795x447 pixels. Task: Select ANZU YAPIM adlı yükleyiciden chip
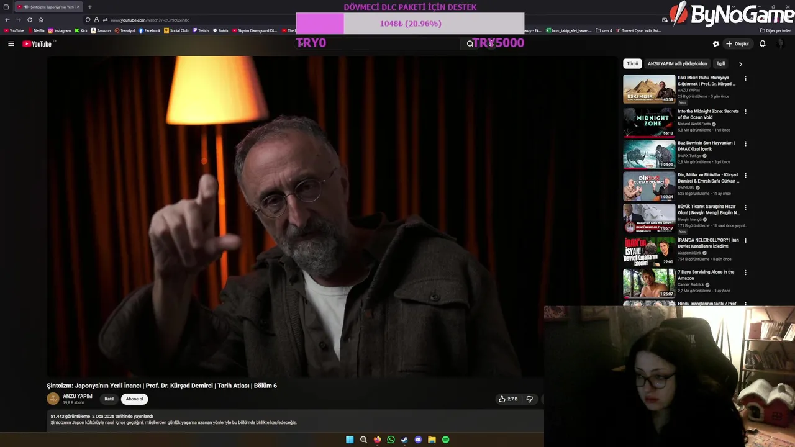(677, 63)
